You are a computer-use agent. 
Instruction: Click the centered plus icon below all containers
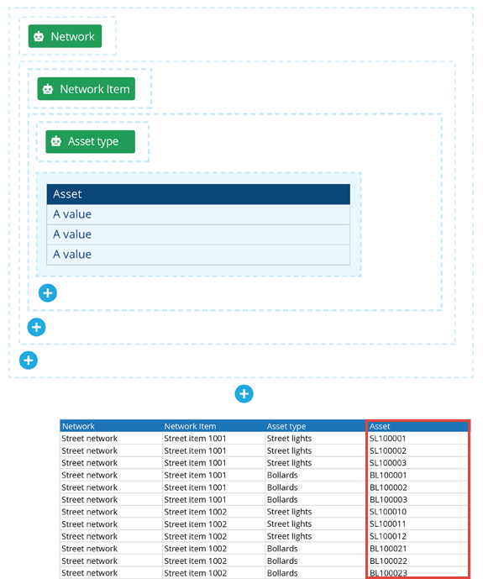(x=244, y=394)
